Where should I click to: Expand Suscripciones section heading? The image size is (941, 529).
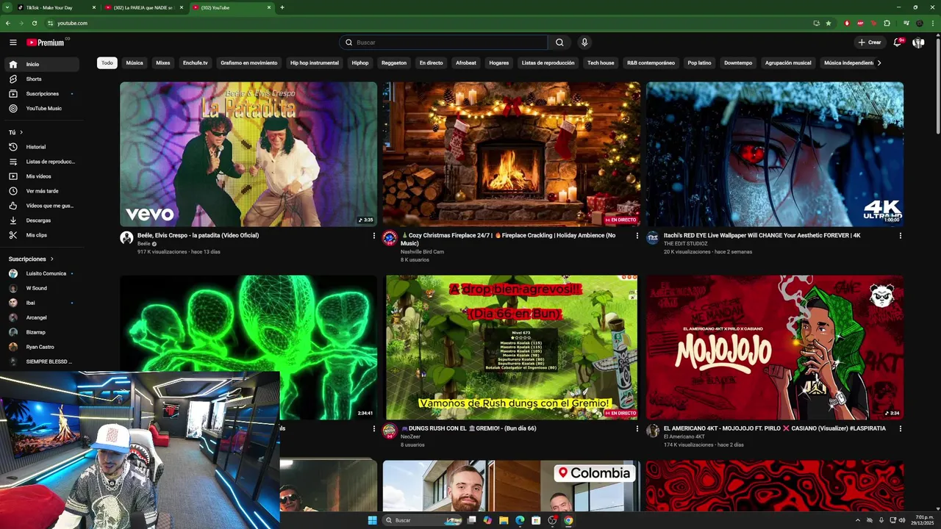[31, 259]
